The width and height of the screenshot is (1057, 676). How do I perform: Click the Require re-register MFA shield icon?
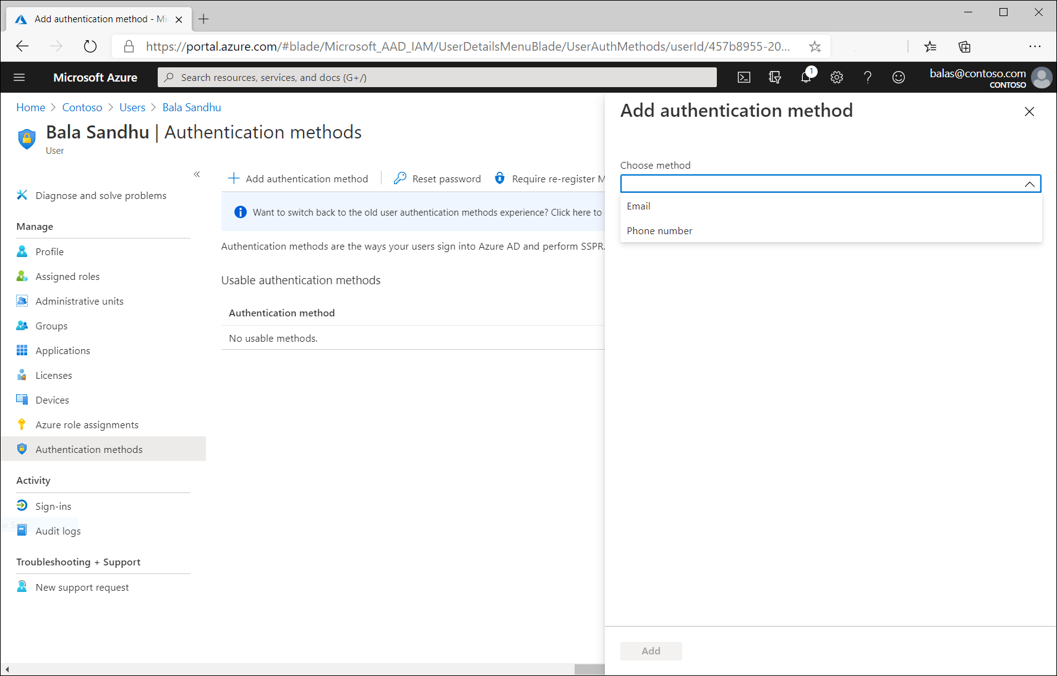[499, 178]
